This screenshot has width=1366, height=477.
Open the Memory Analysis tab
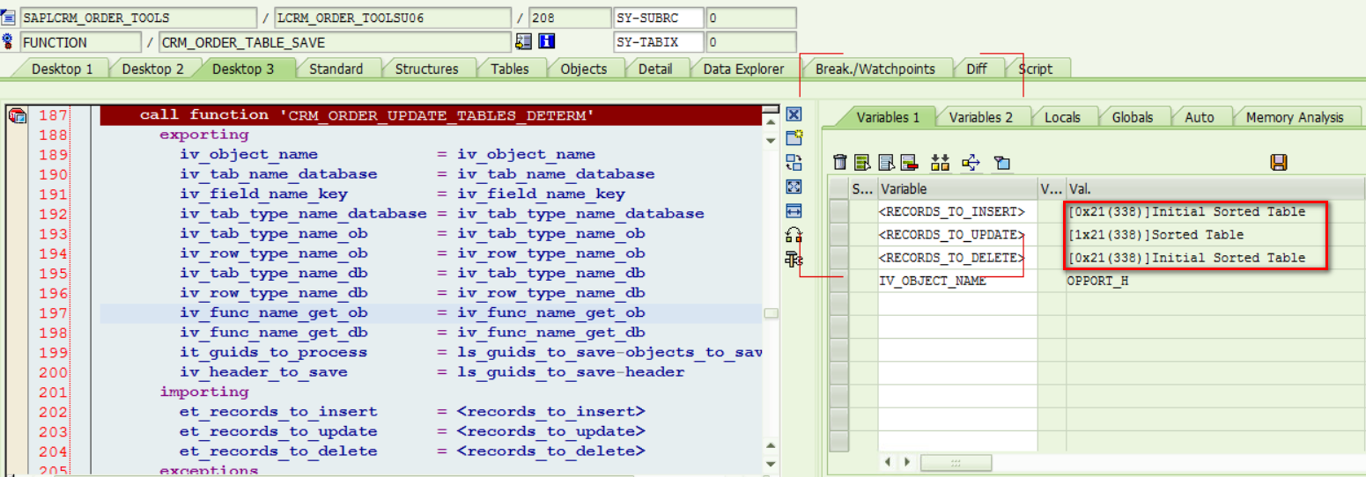tap(1295, 117)
